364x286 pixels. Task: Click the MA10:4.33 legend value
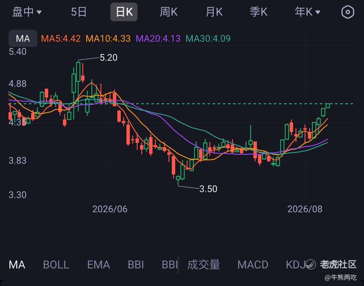pos(108,39)
